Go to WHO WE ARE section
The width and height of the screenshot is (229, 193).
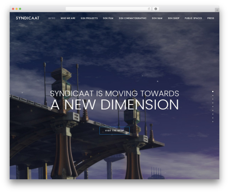68,18
